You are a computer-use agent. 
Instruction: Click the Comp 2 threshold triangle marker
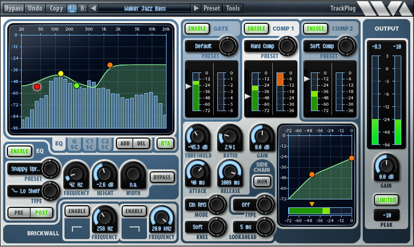[307, 79]
